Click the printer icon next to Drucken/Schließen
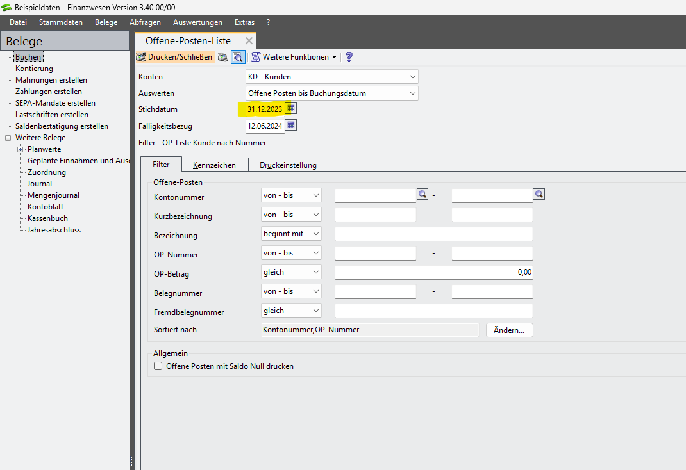The image size is (686, 470). pos(223,57)
